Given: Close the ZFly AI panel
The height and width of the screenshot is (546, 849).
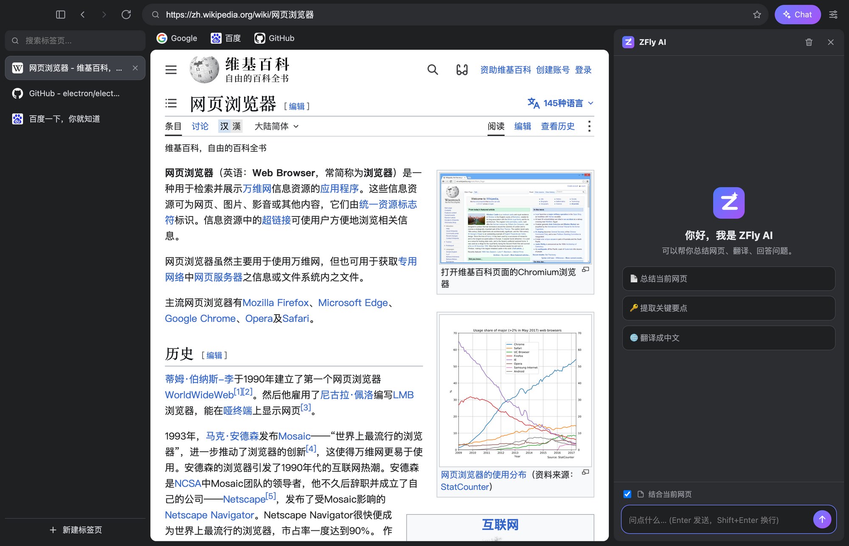Looking at the screenshot, I should [831, 42].
